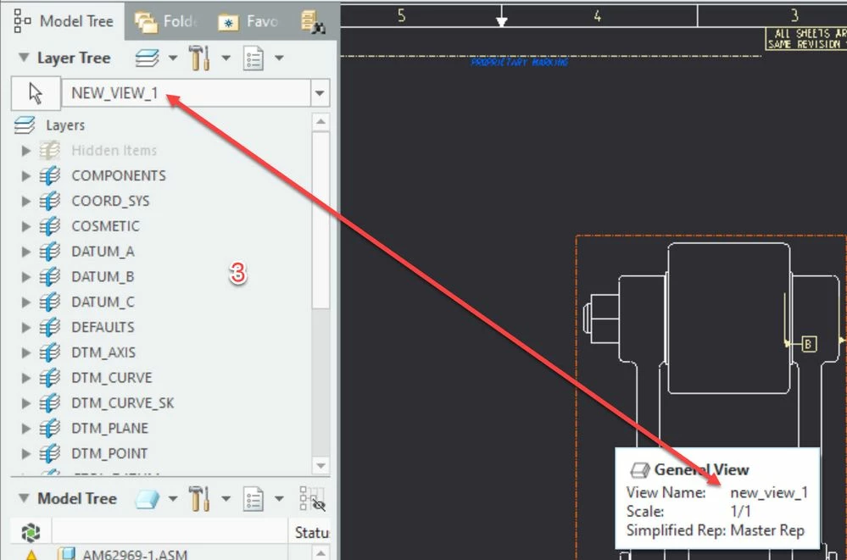
Task: Click the Layer Tree show list icon
Action: (x=254, y=58)
